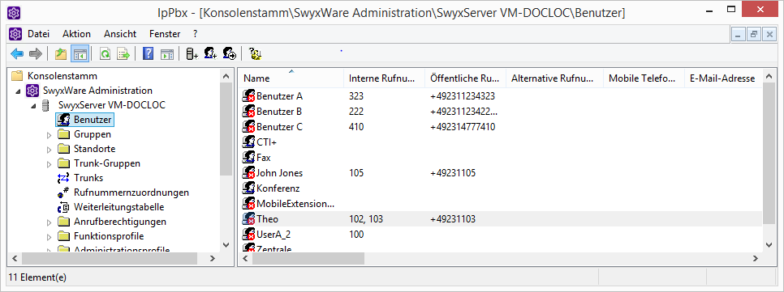Expand the Anrufberechtigungen folder node
Viewport: 784px width, 292px height.
pyautogui.click(x=49, y=222)
